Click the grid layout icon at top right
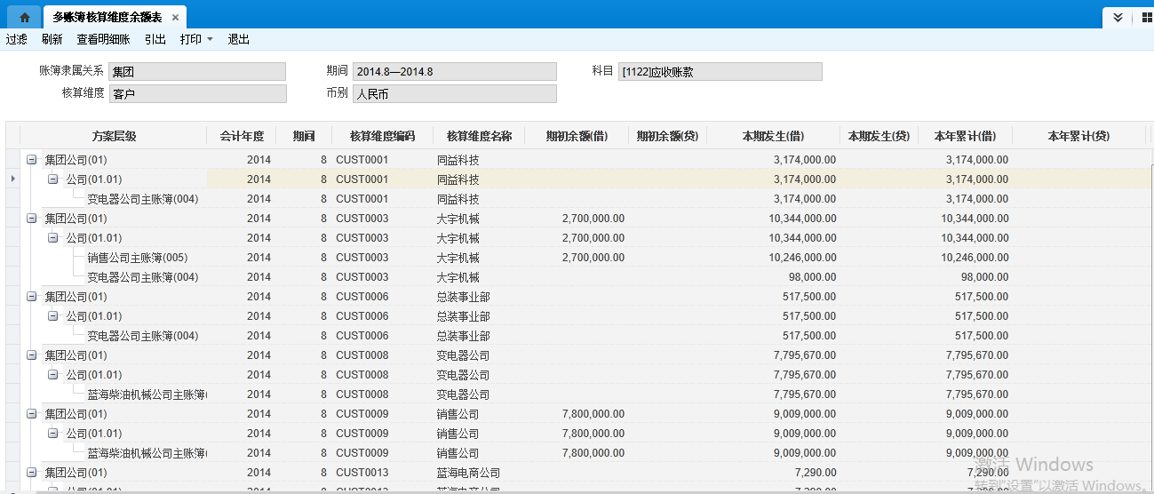The image size is (1154, 494). (1146, 17)
